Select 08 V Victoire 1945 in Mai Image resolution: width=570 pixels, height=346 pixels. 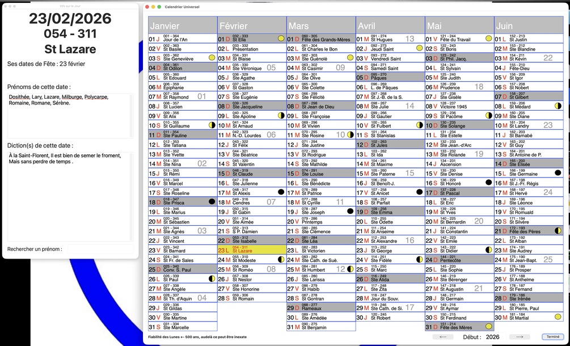459,106
